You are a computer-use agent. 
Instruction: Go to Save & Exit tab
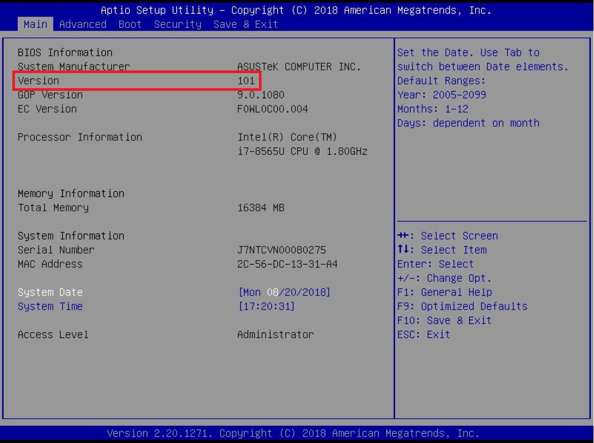245,24
